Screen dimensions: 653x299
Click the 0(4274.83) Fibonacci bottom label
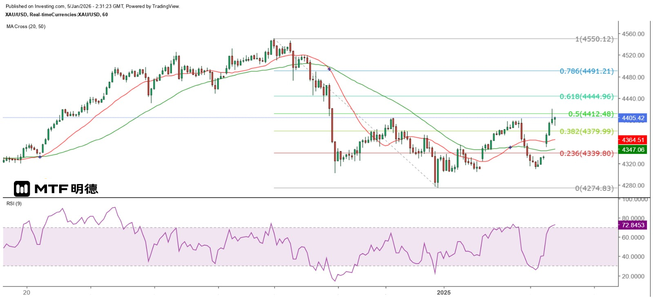tap(594, 188)
